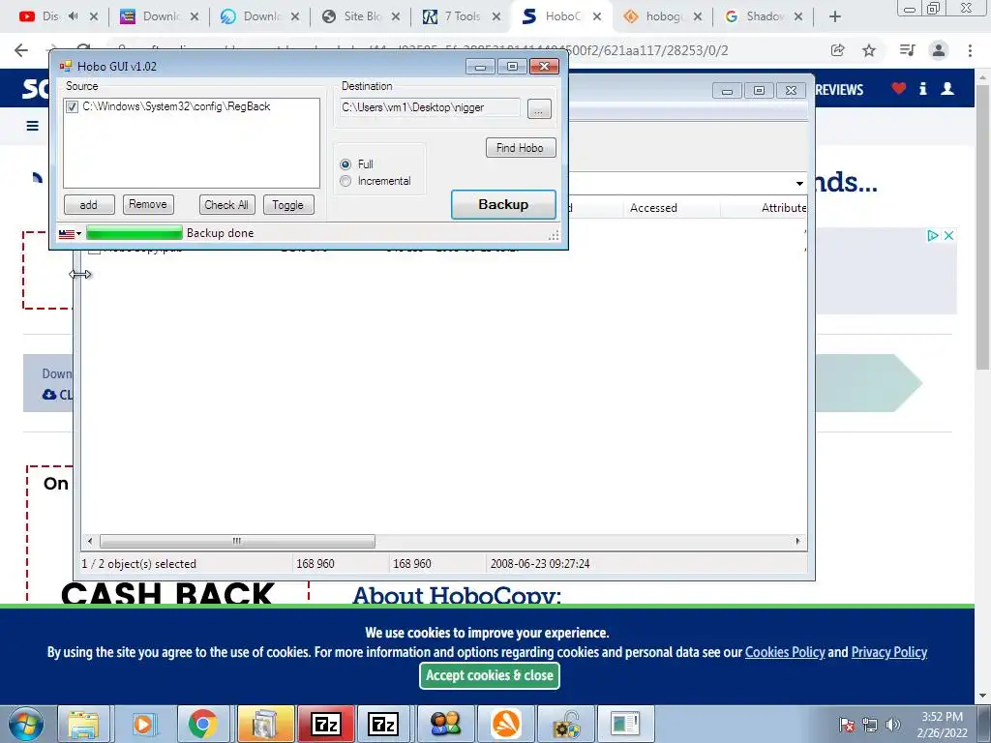
Task: Open a new browser tab
Action: 835,17
